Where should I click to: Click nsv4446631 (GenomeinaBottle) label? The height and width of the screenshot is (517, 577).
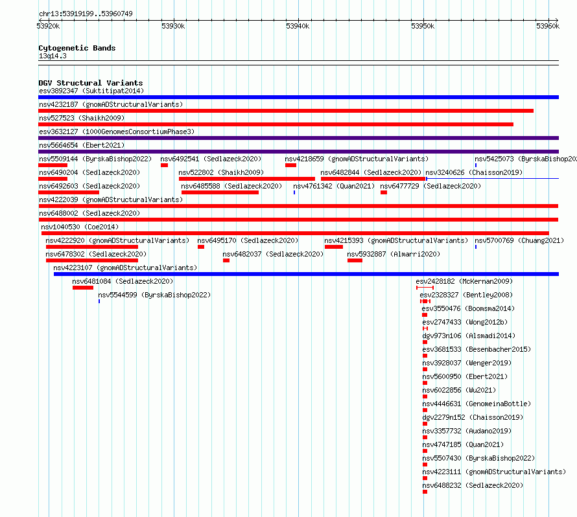pyautogui.click(x=477, y=404)
